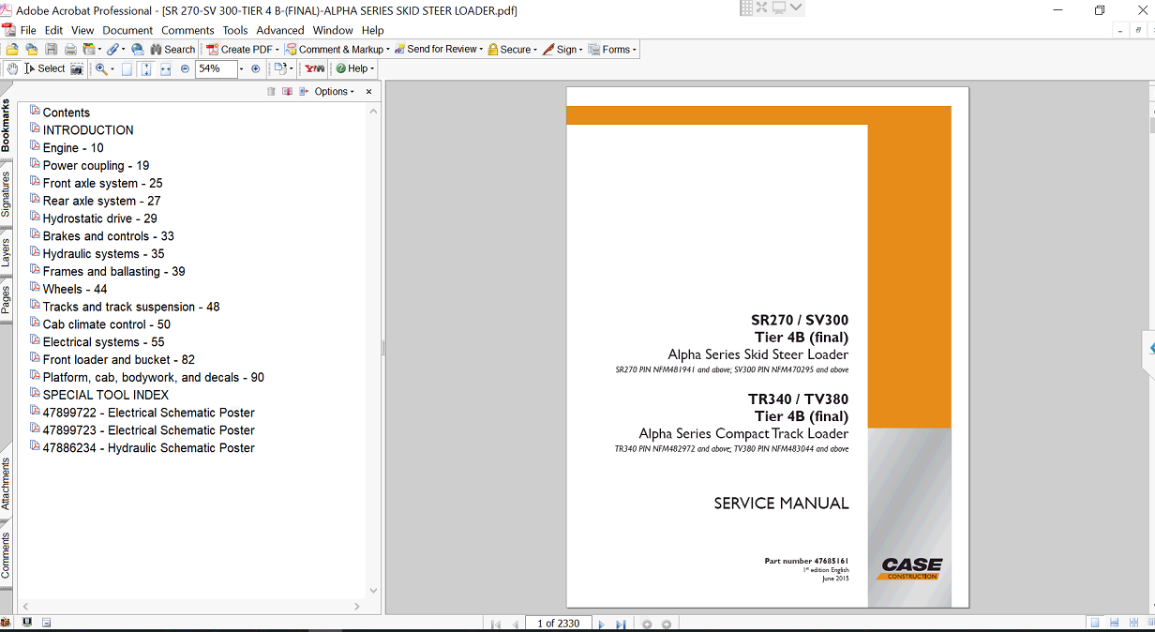
Task: Select the Hand tool
Action: click(12, 68)
